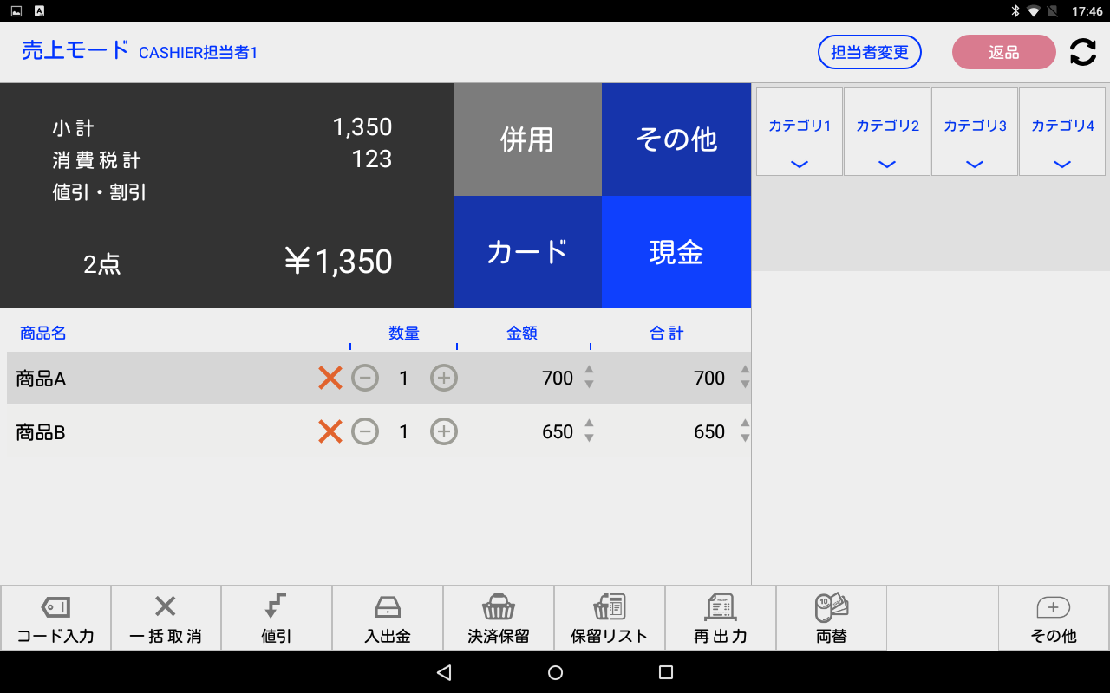Tap the Wi-Fi status icon
Image resolution: width=1110 pixels, height=693 pixels.
1034,11
